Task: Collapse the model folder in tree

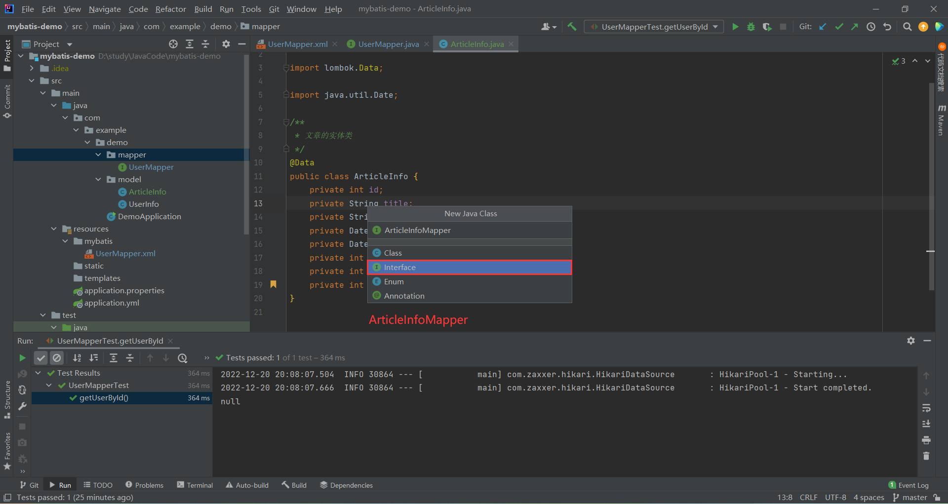Action: (98, 180)
